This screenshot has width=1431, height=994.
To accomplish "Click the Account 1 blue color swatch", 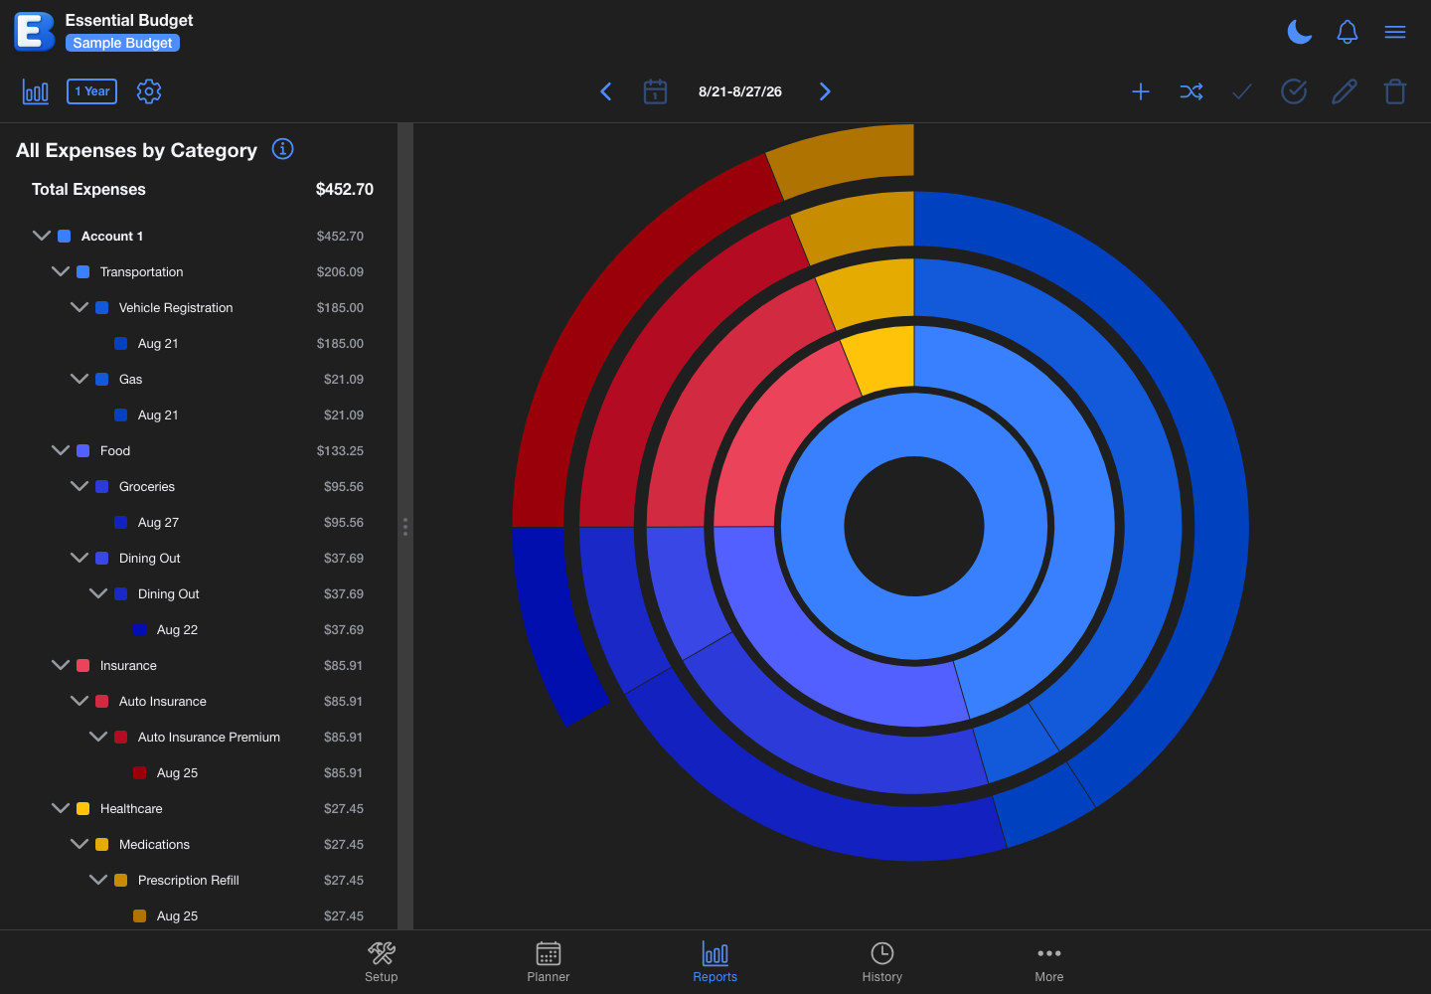I will 65,236.
